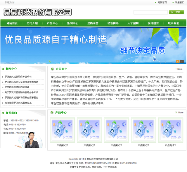Focus the search input field in header
This screenshot has height=172, width=187.
(x=150, y=12)
